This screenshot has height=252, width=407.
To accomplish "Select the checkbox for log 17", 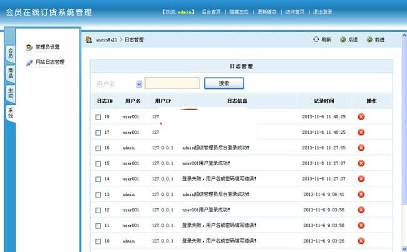I will point(98,133).
